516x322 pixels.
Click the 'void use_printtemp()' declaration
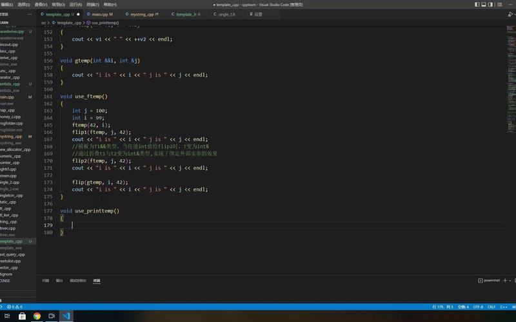[x=90, y=211]
